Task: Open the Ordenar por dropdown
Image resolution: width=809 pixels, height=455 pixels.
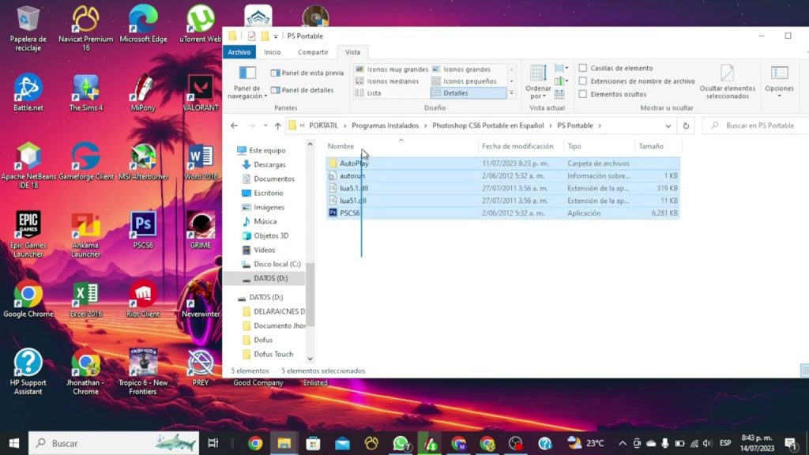Action: 538,88
